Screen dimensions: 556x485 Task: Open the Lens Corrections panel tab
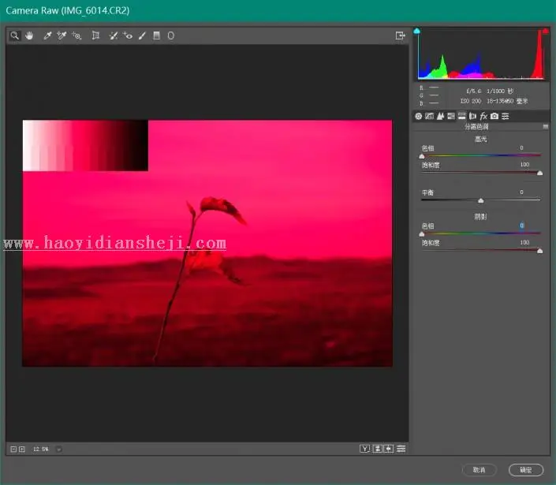(x=472, y=116)
